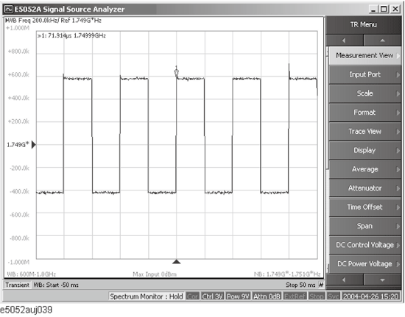Click the left arrow below the softkey menu
The image size is (405, 317).
click(345, 280)
